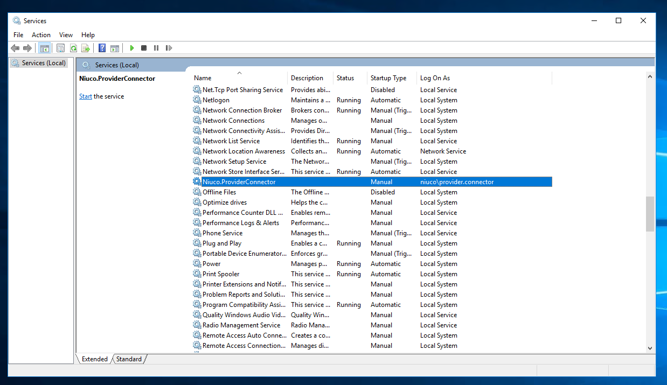Click the vertical scrollbar thumb
This screenshot has width=667, height=385.
pyautogui.click(x=650, y=214)
